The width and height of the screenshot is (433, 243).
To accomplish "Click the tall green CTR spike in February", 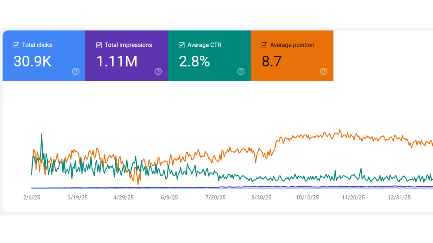I will point(42,134).
